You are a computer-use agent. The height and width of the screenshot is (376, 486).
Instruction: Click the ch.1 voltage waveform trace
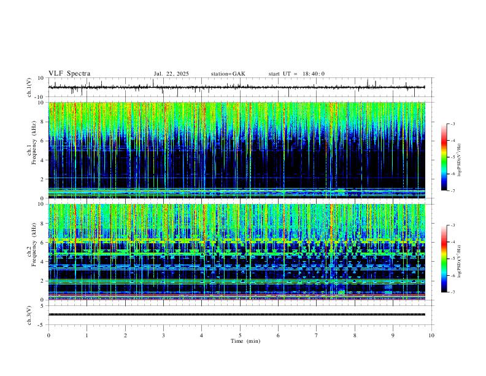pyautogui.click(x=236, y=87)
